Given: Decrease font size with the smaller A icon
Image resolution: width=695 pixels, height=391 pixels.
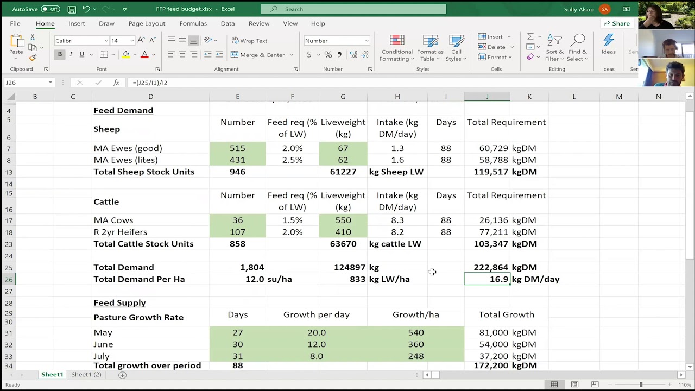Looking at the screenshot, I should coord(151,41).
